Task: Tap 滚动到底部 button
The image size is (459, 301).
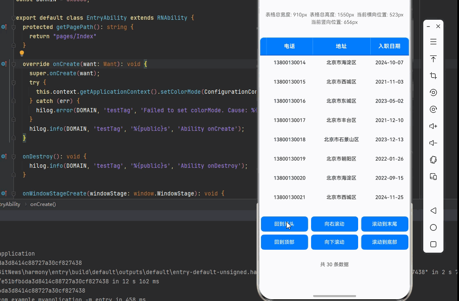Action: pyautogui.click(x=384, y=242)
